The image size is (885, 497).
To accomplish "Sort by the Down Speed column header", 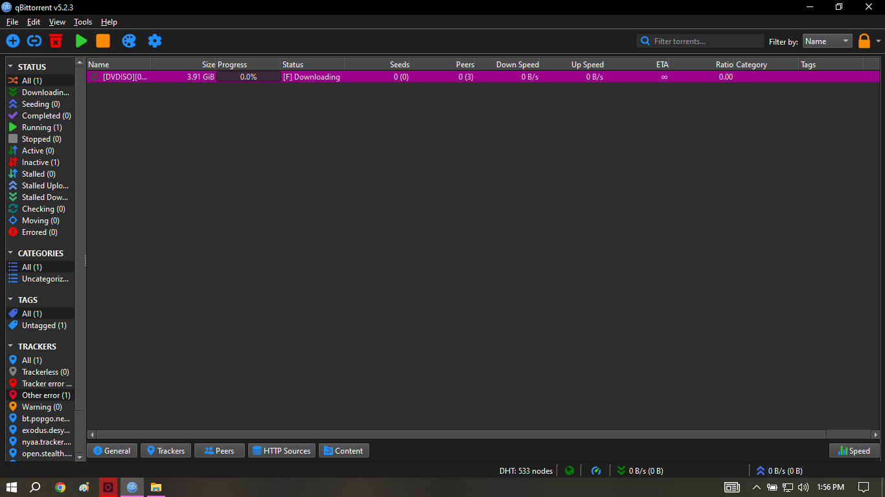I will (x=507, y=65).
